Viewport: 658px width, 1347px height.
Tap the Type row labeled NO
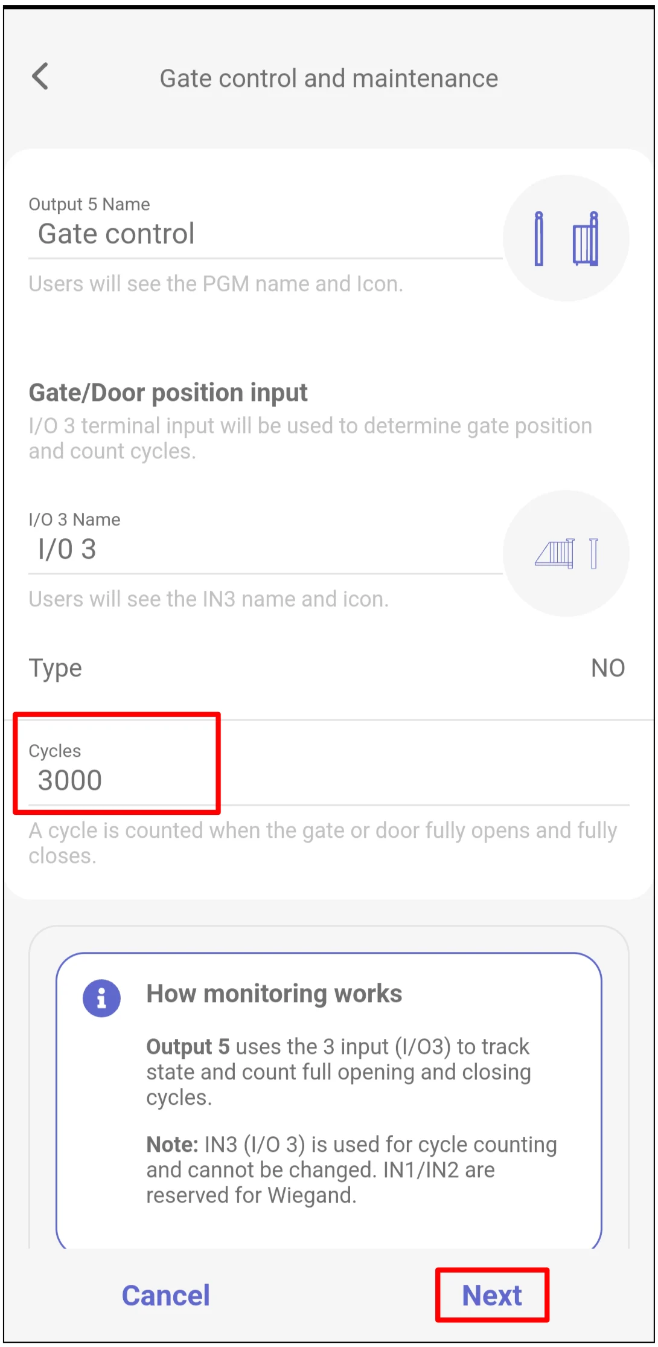click(x=329, y=667)
